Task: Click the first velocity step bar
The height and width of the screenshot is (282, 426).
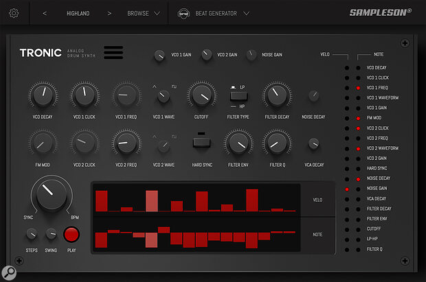Action: pos(101,201)
